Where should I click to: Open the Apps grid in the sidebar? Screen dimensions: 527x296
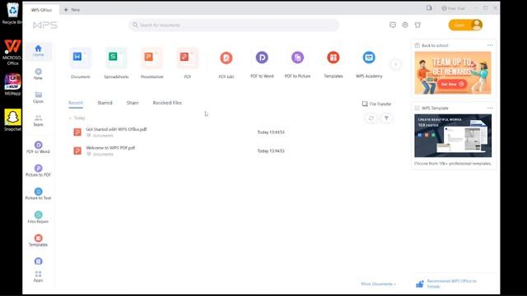tap(39, 276)
